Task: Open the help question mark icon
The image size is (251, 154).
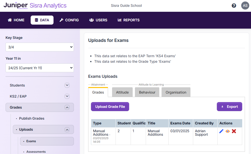Action: 234,6
